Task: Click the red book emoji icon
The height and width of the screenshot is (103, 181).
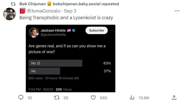Action: pyautogui.click(x=22, y=11)
